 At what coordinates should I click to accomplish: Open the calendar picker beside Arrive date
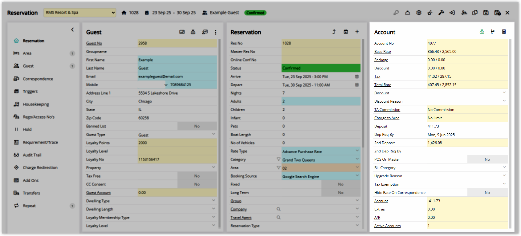[357, 77]
